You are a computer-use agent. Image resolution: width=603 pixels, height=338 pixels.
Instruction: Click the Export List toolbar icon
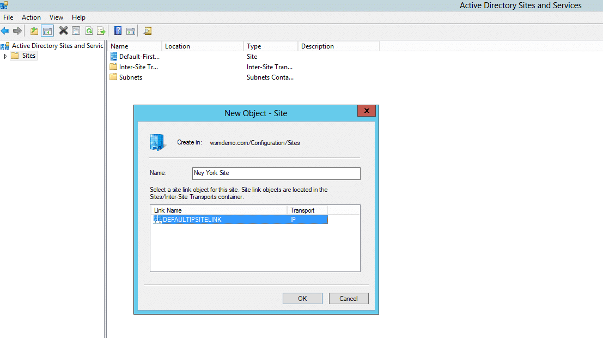coord(102,31)
